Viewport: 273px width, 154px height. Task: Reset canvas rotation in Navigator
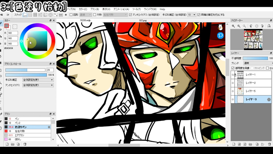257,26
